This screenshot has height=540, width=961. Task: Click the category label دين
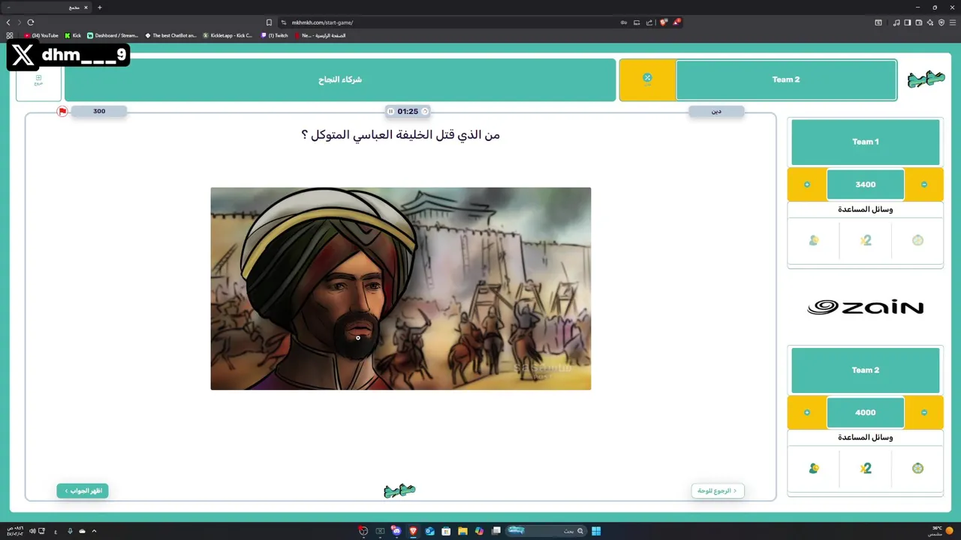click(716, 111)
